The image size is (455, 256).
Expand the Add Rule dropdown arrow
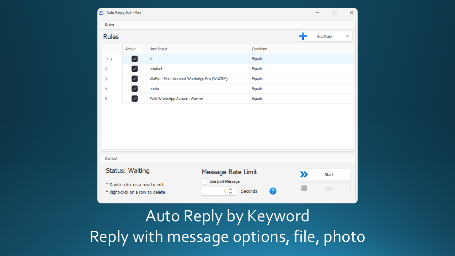pyautogui.click(x=347, y=36)
